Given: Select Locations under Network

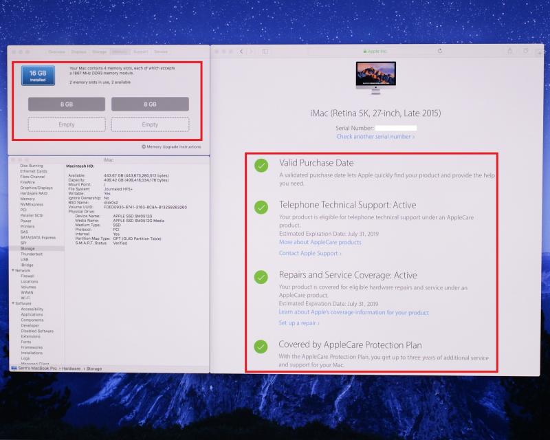Looking at the screenshot, I should [30, 281].
